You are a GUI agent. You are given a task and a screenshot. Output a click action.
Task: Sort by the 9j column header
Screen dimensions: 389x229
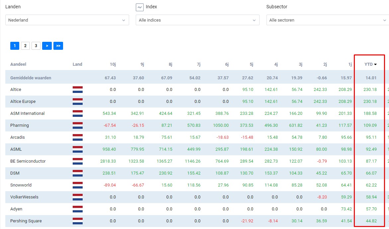click(x=142, y=64)
